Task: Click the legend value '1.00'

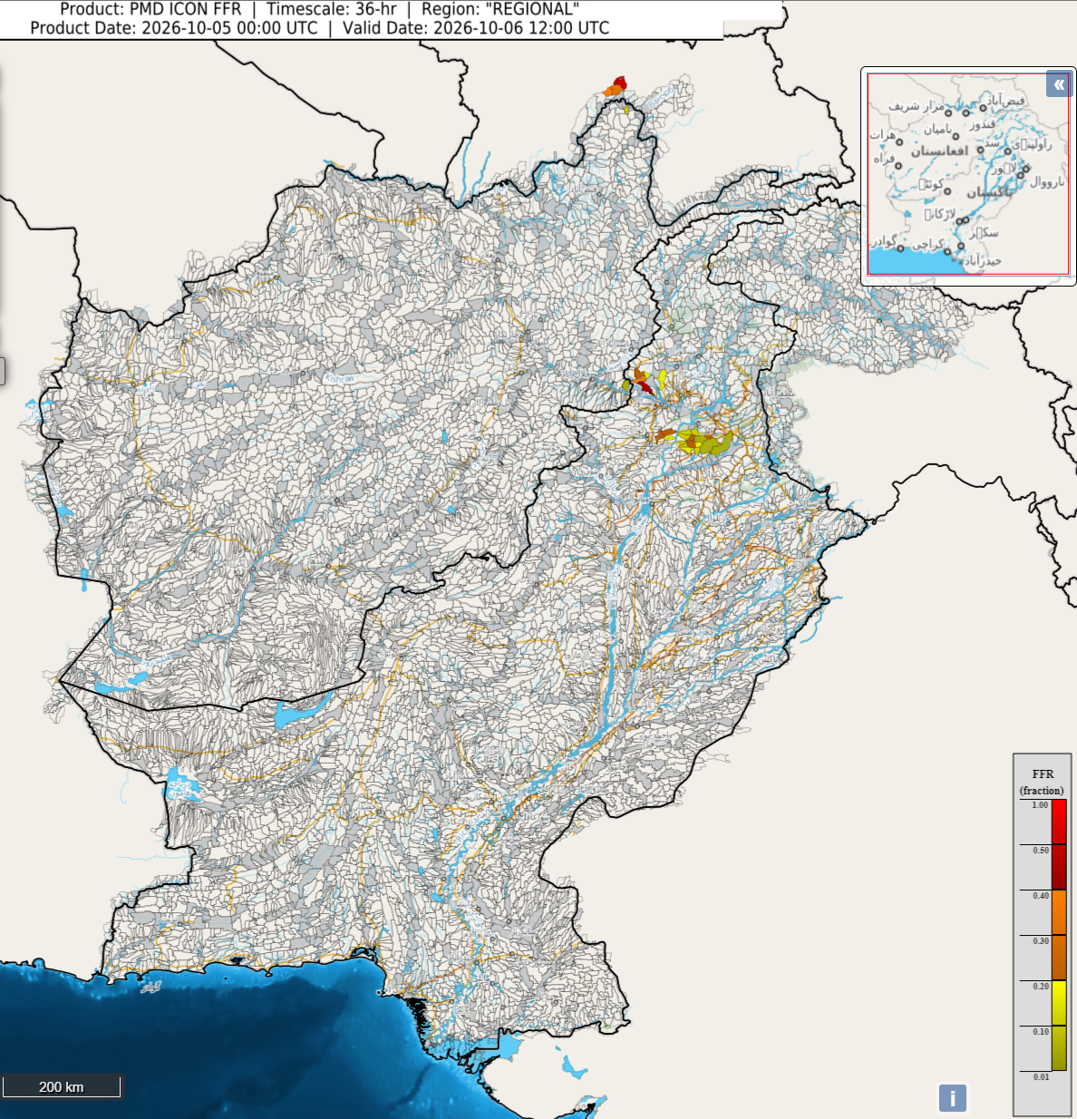Action: [1040, 805]
